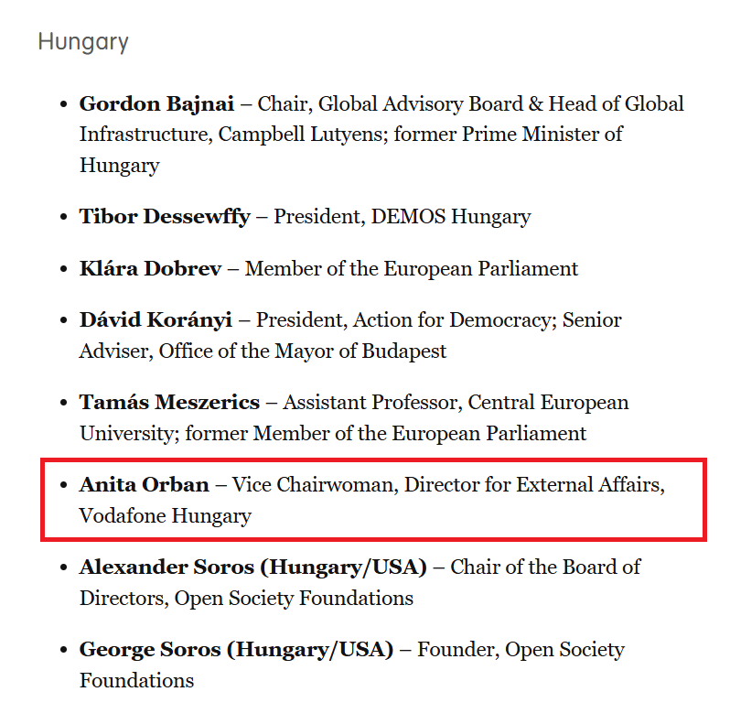Select the name Tamás Meszerics
Screen dimensions: 730x724
coord(169,403)
